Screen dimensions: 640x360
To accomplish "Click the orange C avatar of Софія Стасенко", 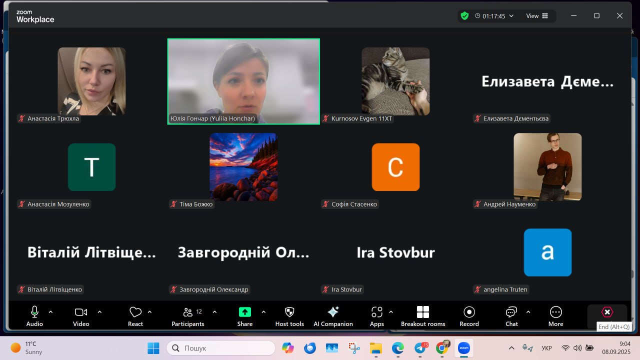I will point(395,167).
